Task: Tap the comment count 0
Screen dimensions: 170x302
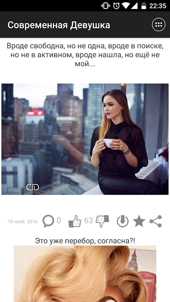Action: [x=59, y=220]
